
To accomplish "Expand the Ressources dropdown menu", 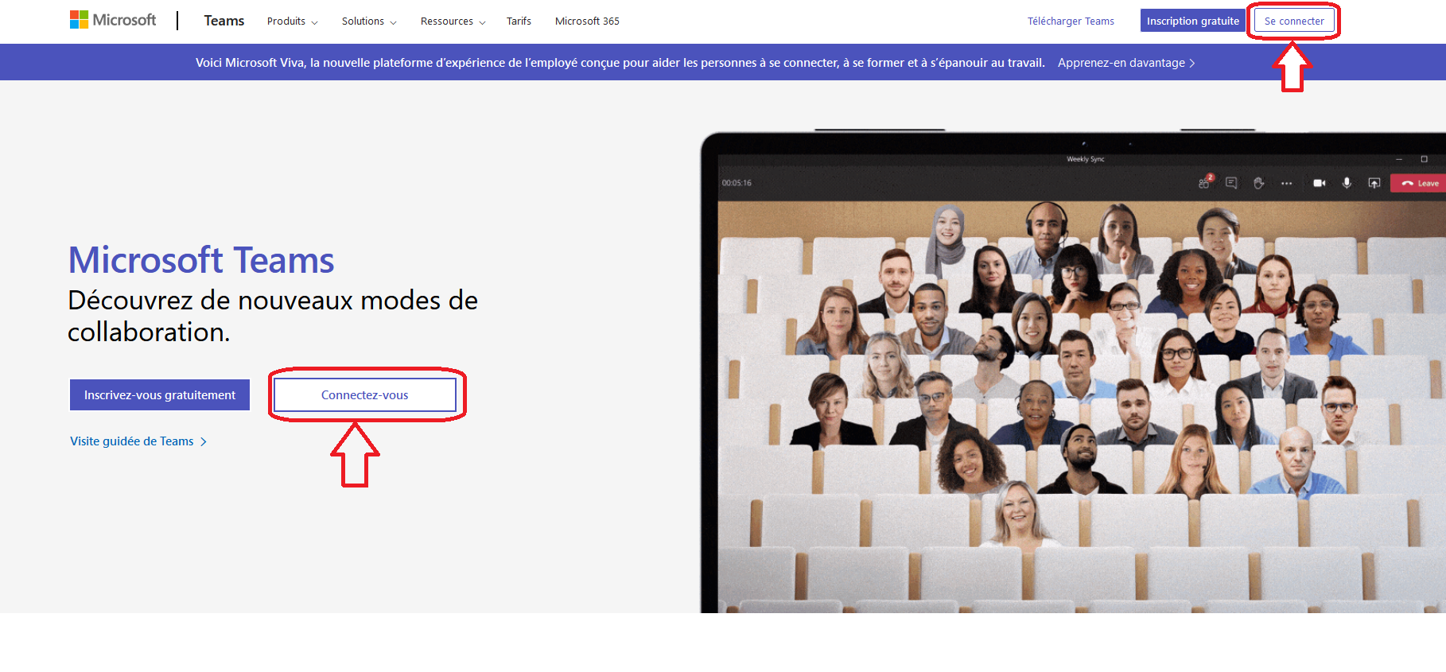I will point(453,21).
